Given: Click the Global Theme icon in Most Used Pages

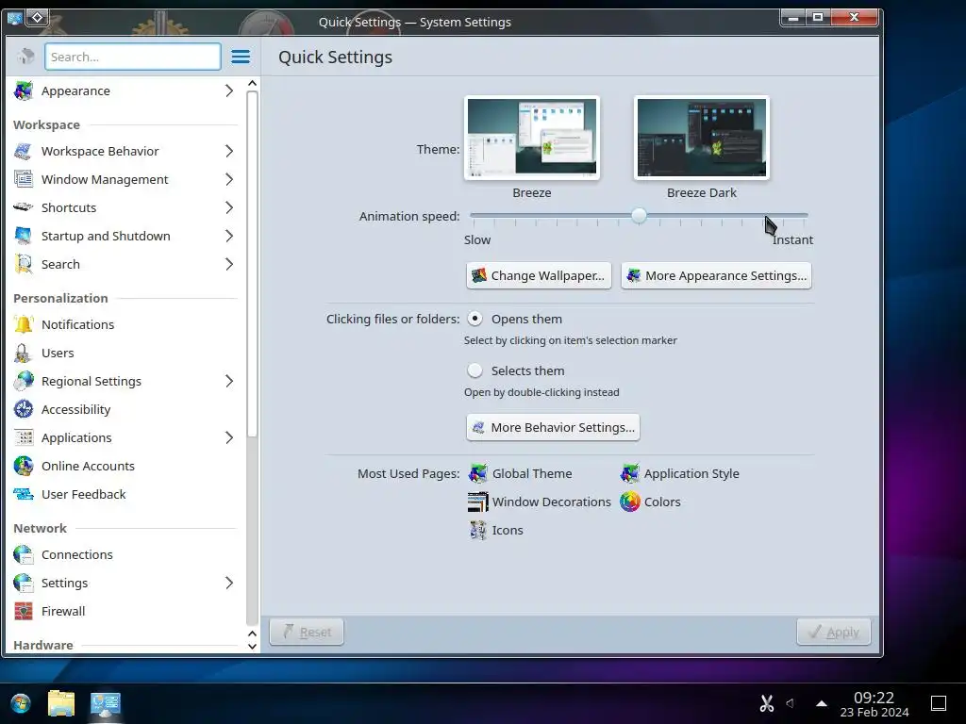Looking at the screenshot, I should [478, 473].
